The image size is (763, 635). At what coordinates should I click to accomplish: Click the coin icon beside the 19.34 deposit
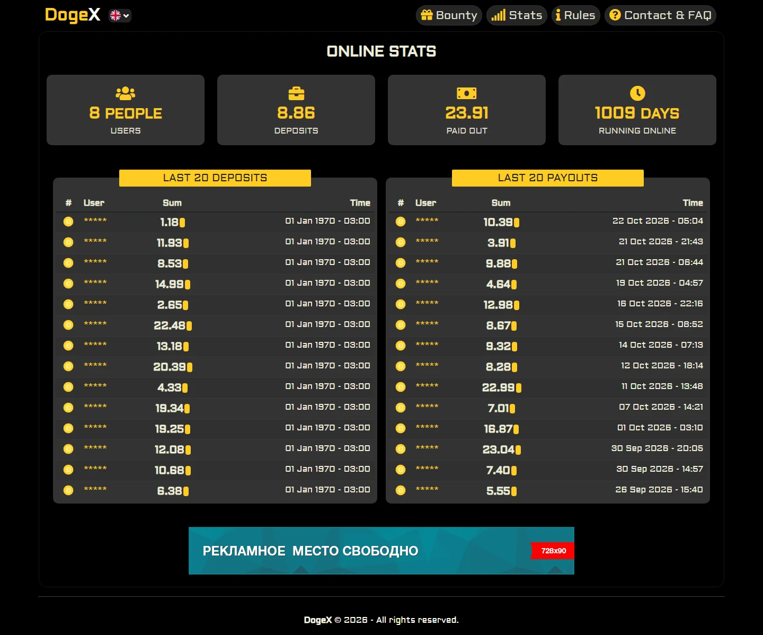pyautogui.click(x=68, y=408)
